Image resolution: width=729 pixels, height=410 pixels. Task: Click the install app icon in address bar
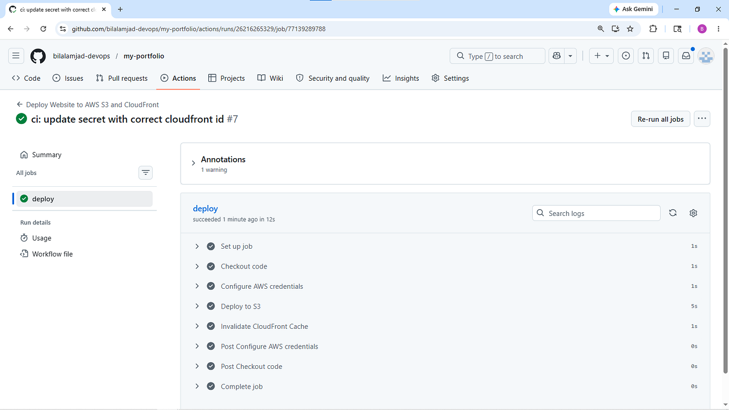[615, 29]
